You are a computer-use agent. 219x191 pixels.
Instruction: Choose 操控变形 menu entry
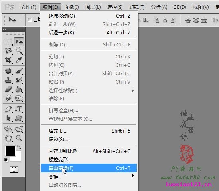(x=89, y=160)
